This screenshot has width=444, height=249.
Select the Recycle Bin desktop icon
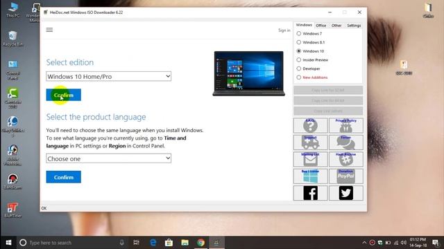(12, 39)
